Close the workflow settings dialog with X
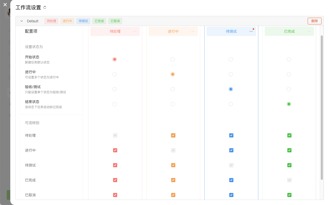329x205 pixels. click(x=5, y=5)
